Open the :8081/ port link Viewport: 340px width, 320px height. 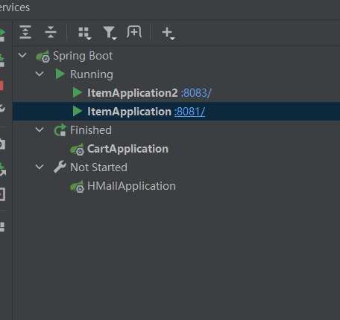[189, 112]
